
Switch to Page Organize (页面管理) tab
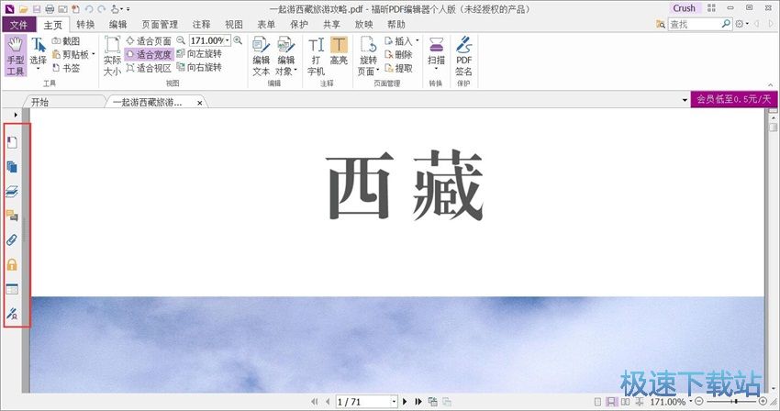tap(160, 25)
